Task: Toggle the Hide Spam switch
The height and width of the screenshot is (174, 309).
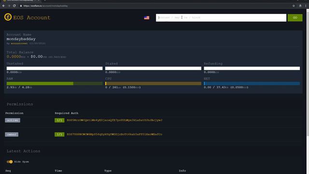Action: [10, 161]
